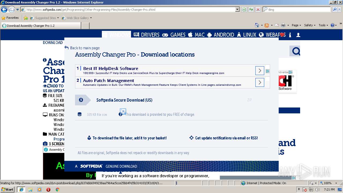Click the user account silhouette icon
The image size is (343, 193).
tap(298, 35)
